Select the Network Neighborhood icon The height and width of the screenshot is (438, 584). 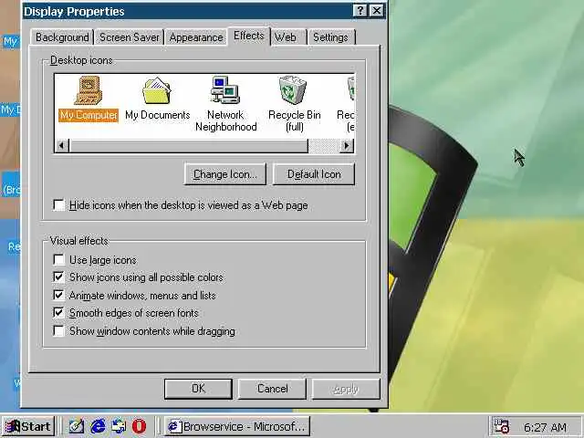pyautogui.click(x=225, y=104)
